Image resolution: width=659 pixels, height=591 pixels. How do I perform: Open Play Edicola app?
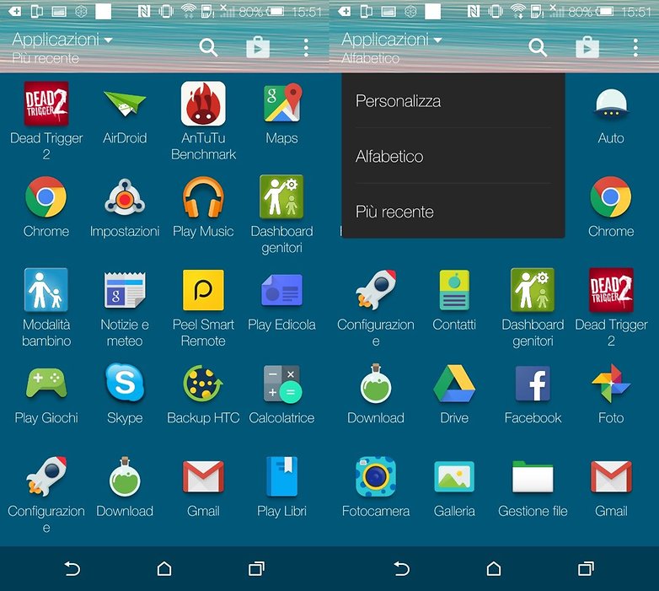281,290
